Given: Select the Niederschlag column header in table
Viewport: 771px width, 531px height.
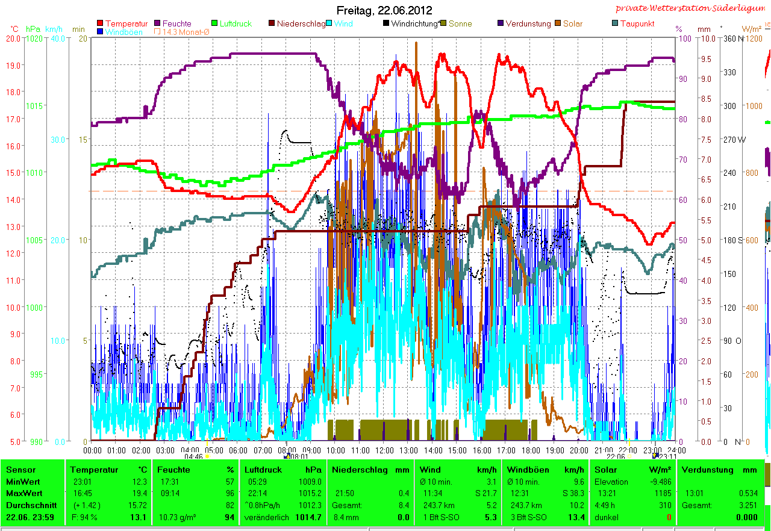Looking at the screenshot, I should (x=354, y=470).
